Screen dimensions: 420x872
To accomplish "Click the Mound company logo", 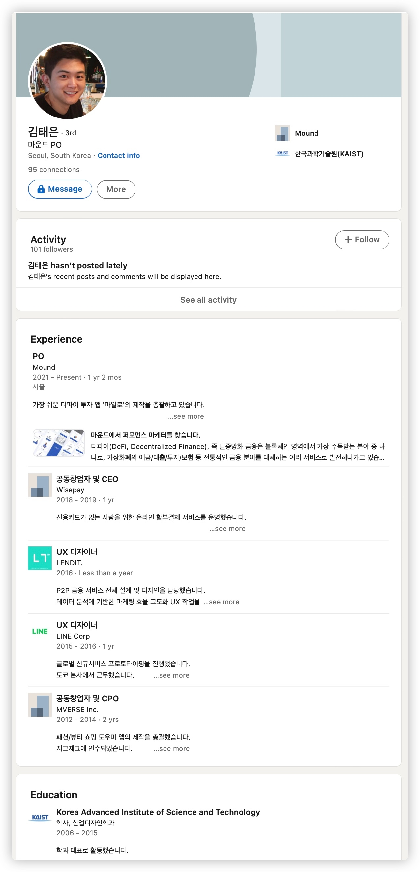I will coord(283,133).
